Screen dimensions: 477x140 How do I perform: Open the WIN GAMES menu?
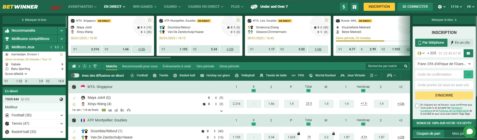pos(145,7)
